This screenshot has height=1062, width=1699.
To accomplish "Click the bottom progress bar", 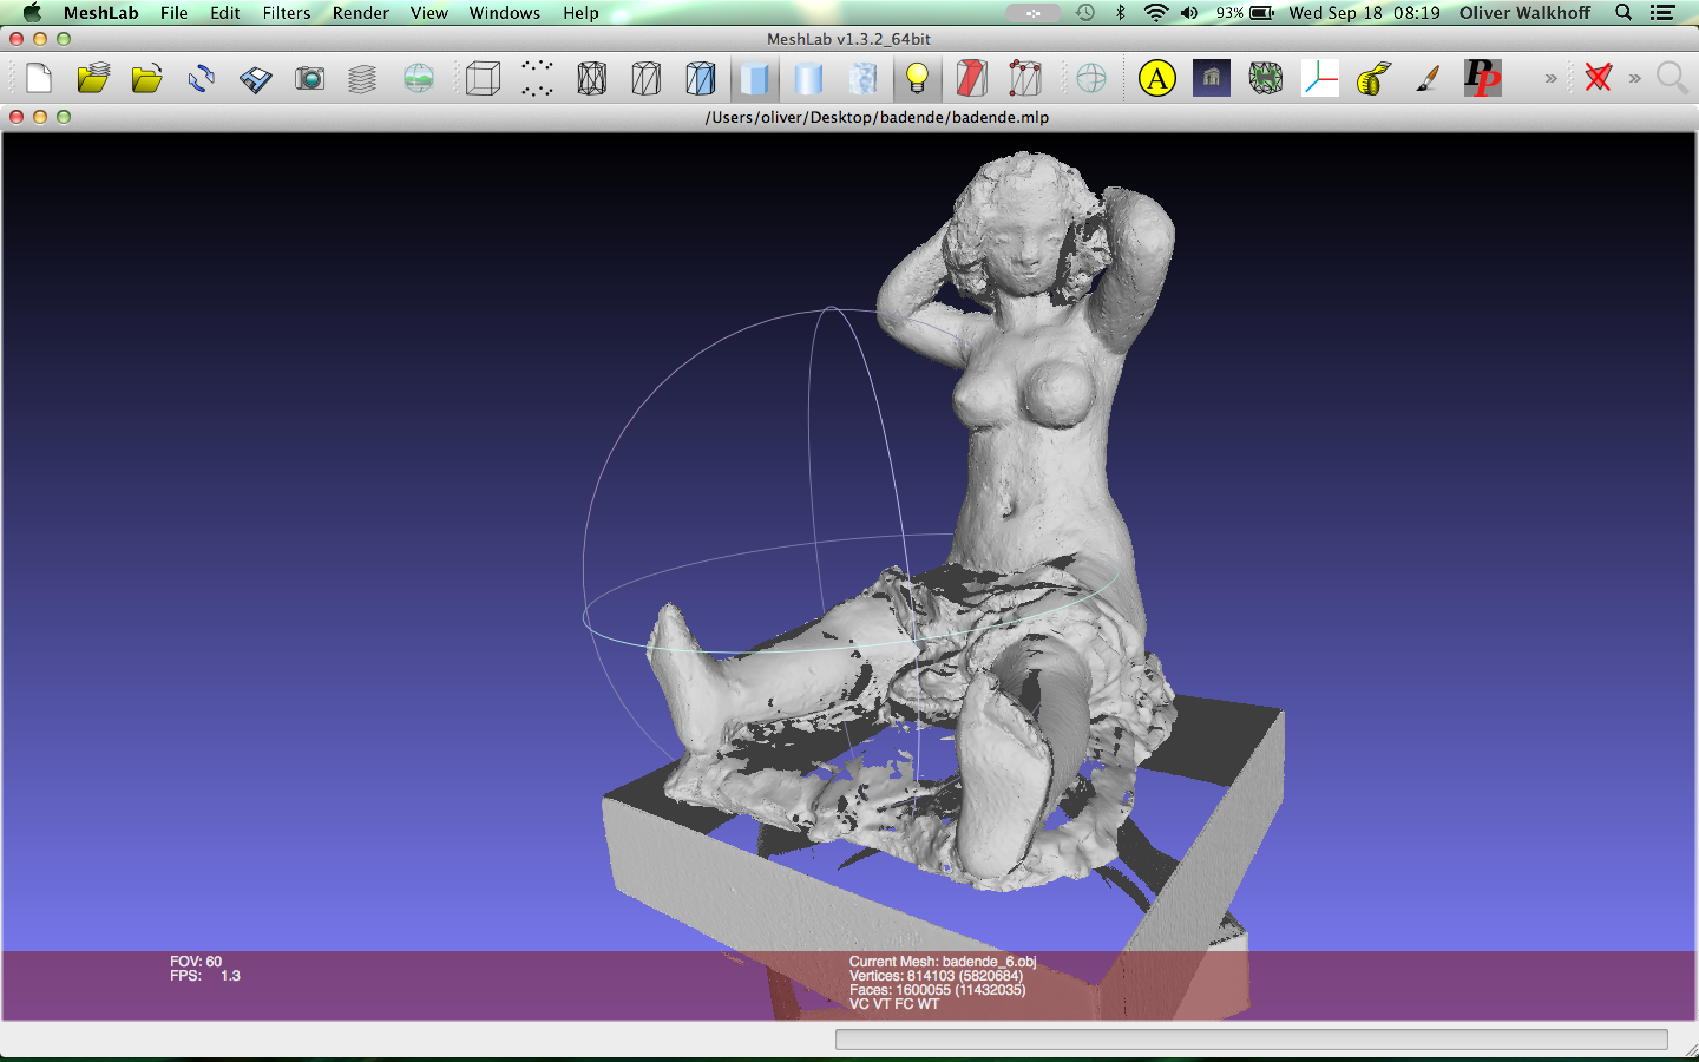I will 1251,1039.
